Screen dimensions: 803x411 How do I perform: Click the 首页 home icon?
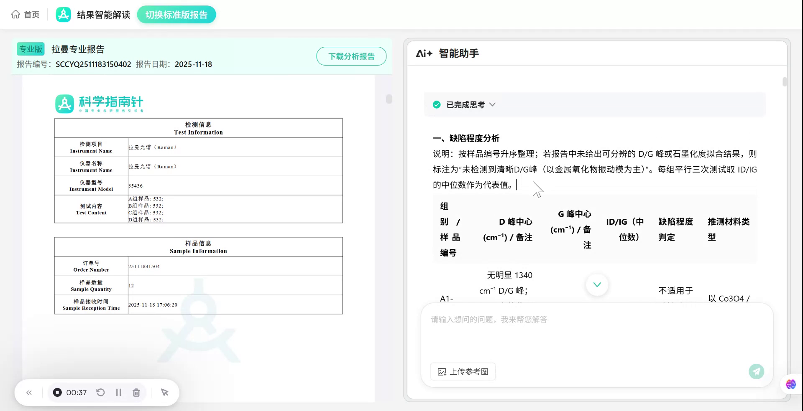click(15, 14)
